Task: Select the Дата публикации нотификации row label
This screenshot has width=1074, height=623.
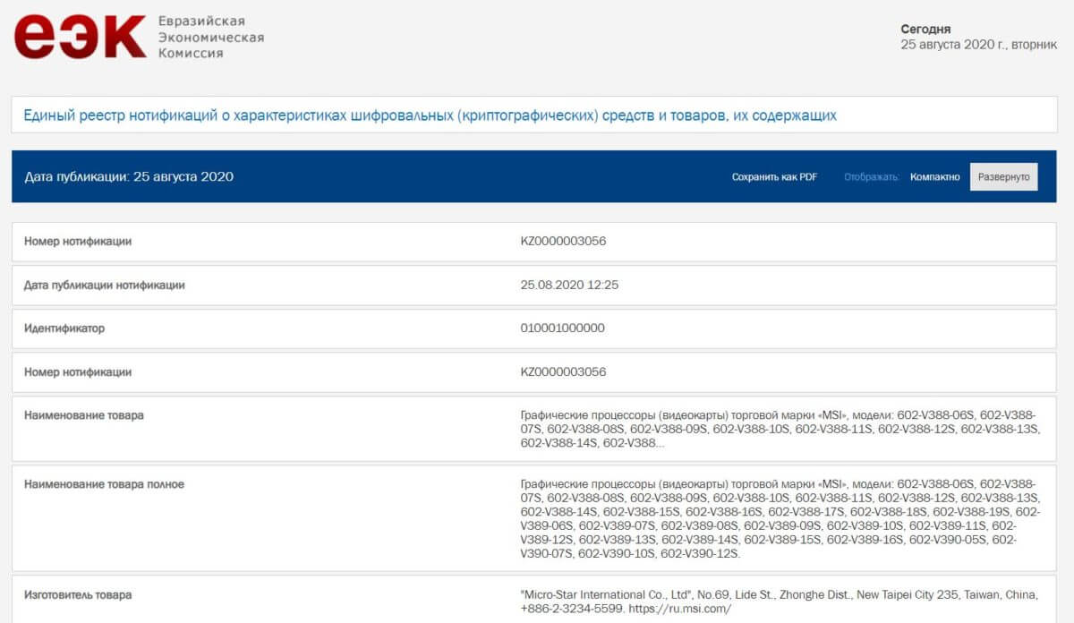Action: [104, 286]
